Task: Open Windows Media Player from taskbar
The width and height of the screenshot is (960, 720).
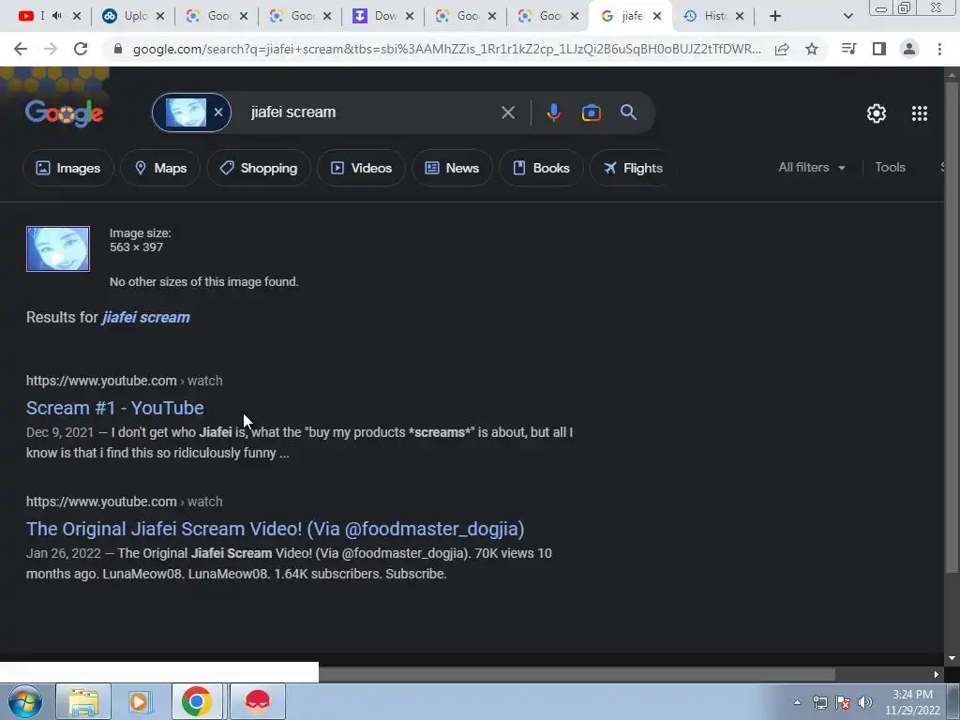Action: [x=141, y=701]
